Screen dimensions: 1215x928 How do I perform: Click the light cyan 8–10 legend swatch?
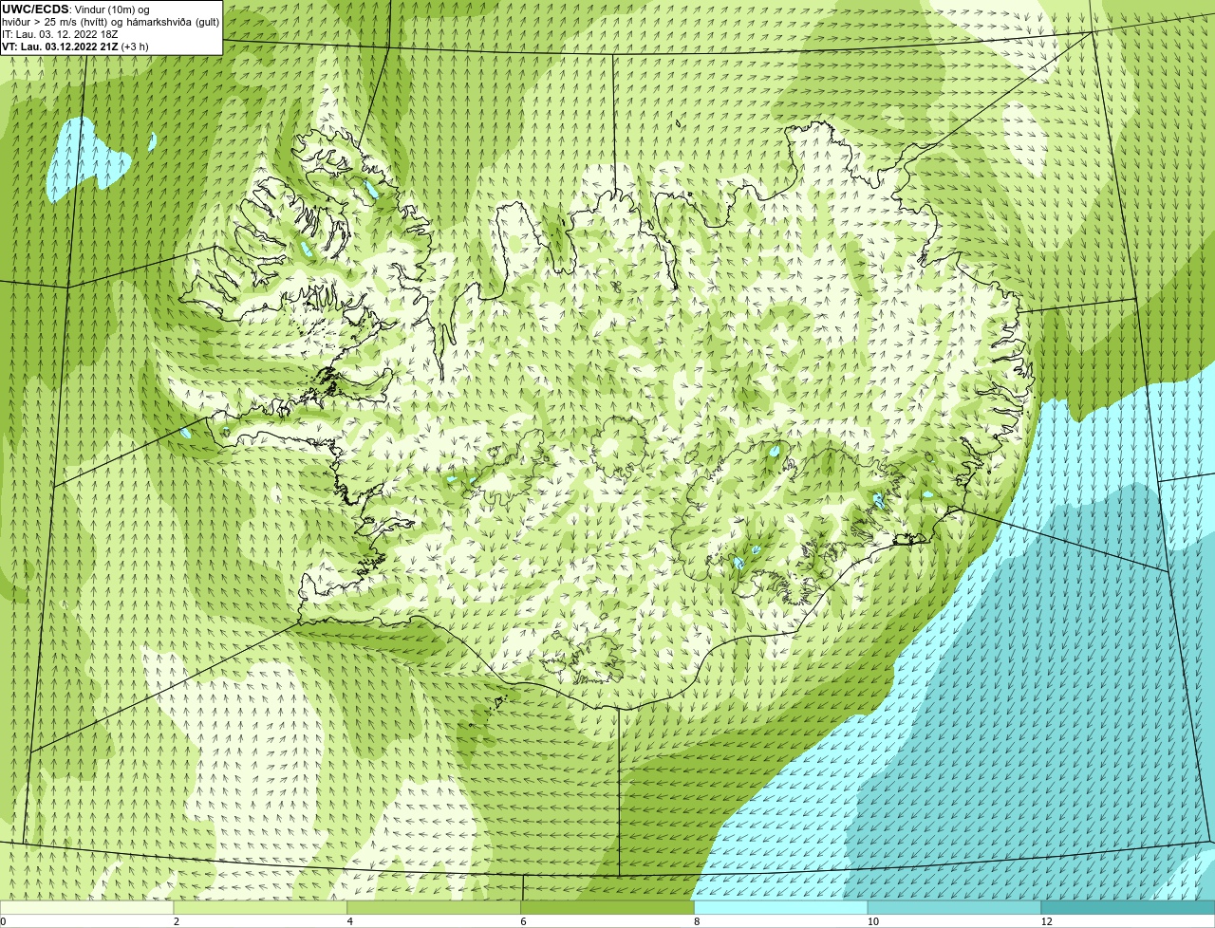781,908
